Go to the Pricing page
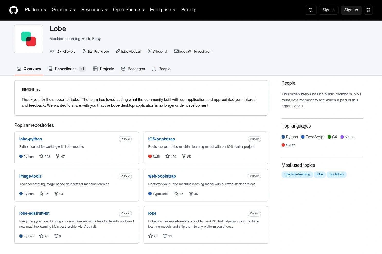This screenshot has width=382, height=254. [x=188, y=10]
